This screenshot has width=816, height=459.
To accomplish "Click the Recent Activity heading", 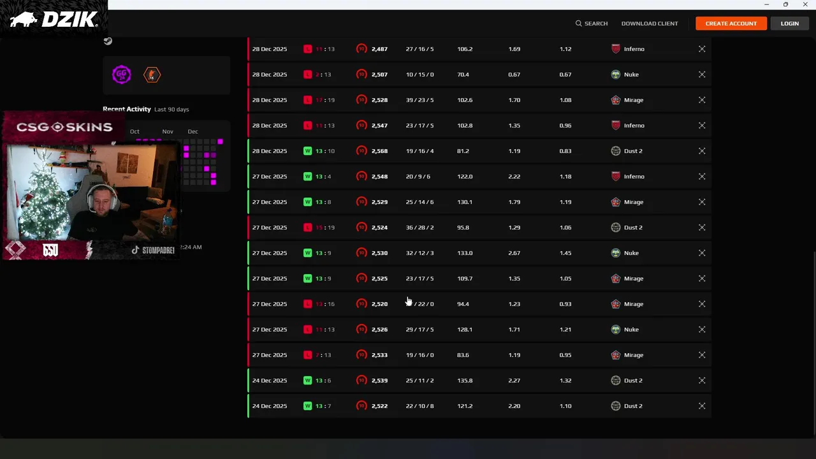I will coord(127,109).
